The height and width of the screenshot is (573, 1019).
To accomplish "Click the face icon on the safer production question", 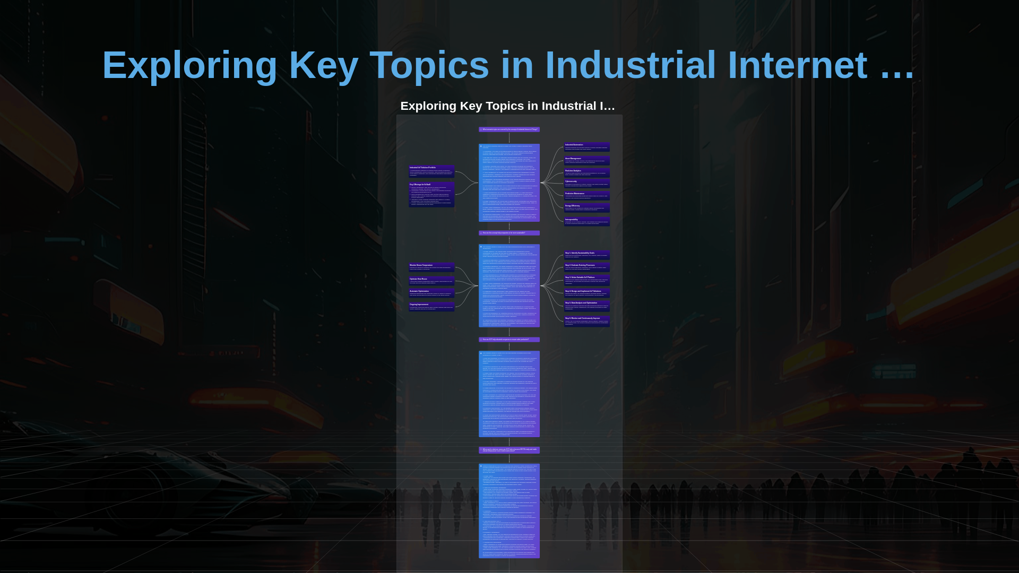I will tap(481, 340).
